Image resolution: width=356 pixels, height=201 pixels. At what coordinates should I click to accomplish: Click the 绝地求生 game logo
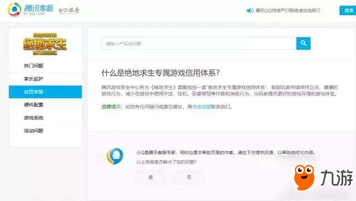(45, 44)
